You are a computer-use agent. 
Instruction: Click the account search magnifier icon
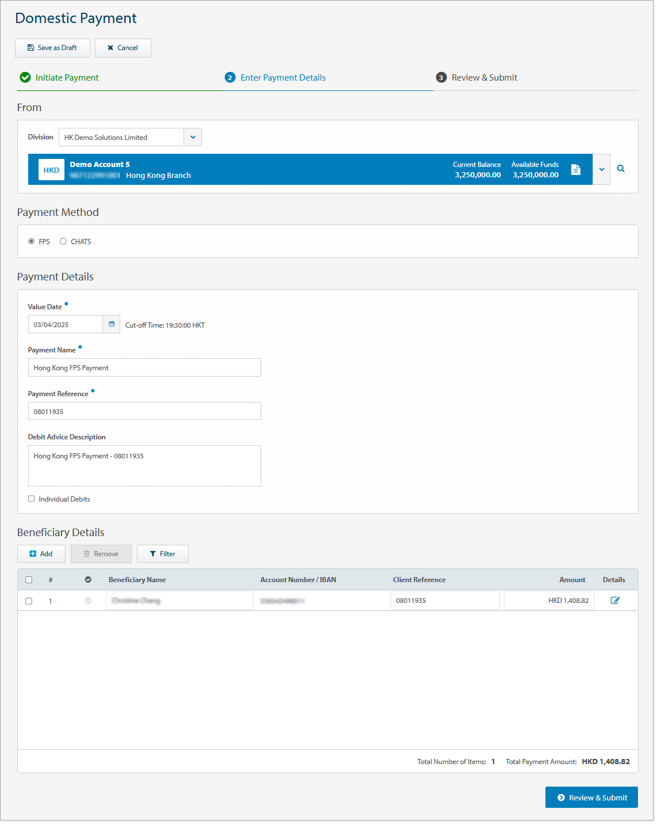pyautogui.click(x=621, y=169)
